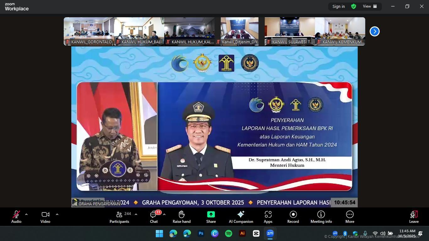This screenshot has height=241, width=429.
Task: Open the Chat panel
Action: pyautogui.click(x=154, y=217)
